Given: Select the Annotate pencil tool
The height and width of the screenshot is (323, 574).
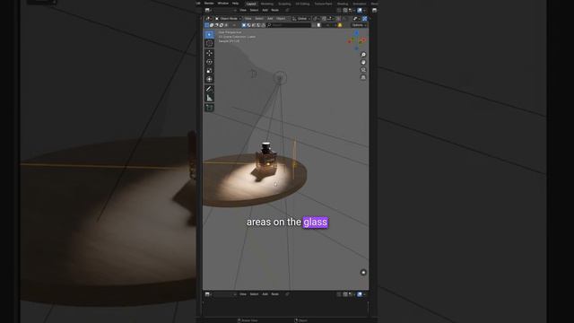Looking at the screenshot, I should point(209,89).
